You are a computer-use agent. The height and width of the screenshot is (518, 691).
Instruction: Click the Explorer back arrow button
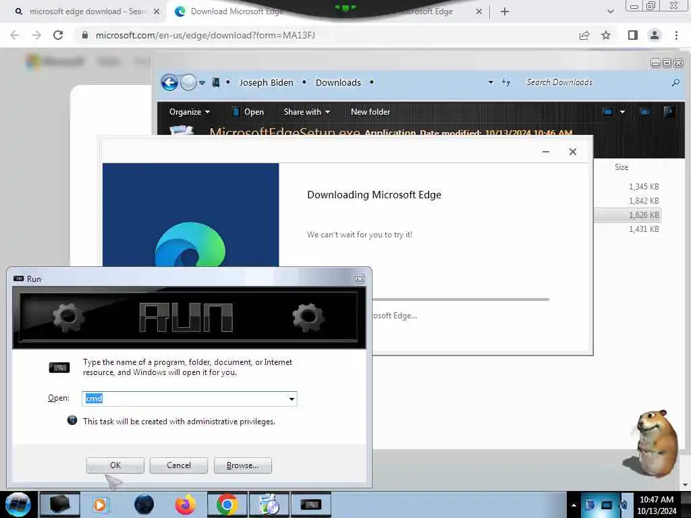click(169, 82)
